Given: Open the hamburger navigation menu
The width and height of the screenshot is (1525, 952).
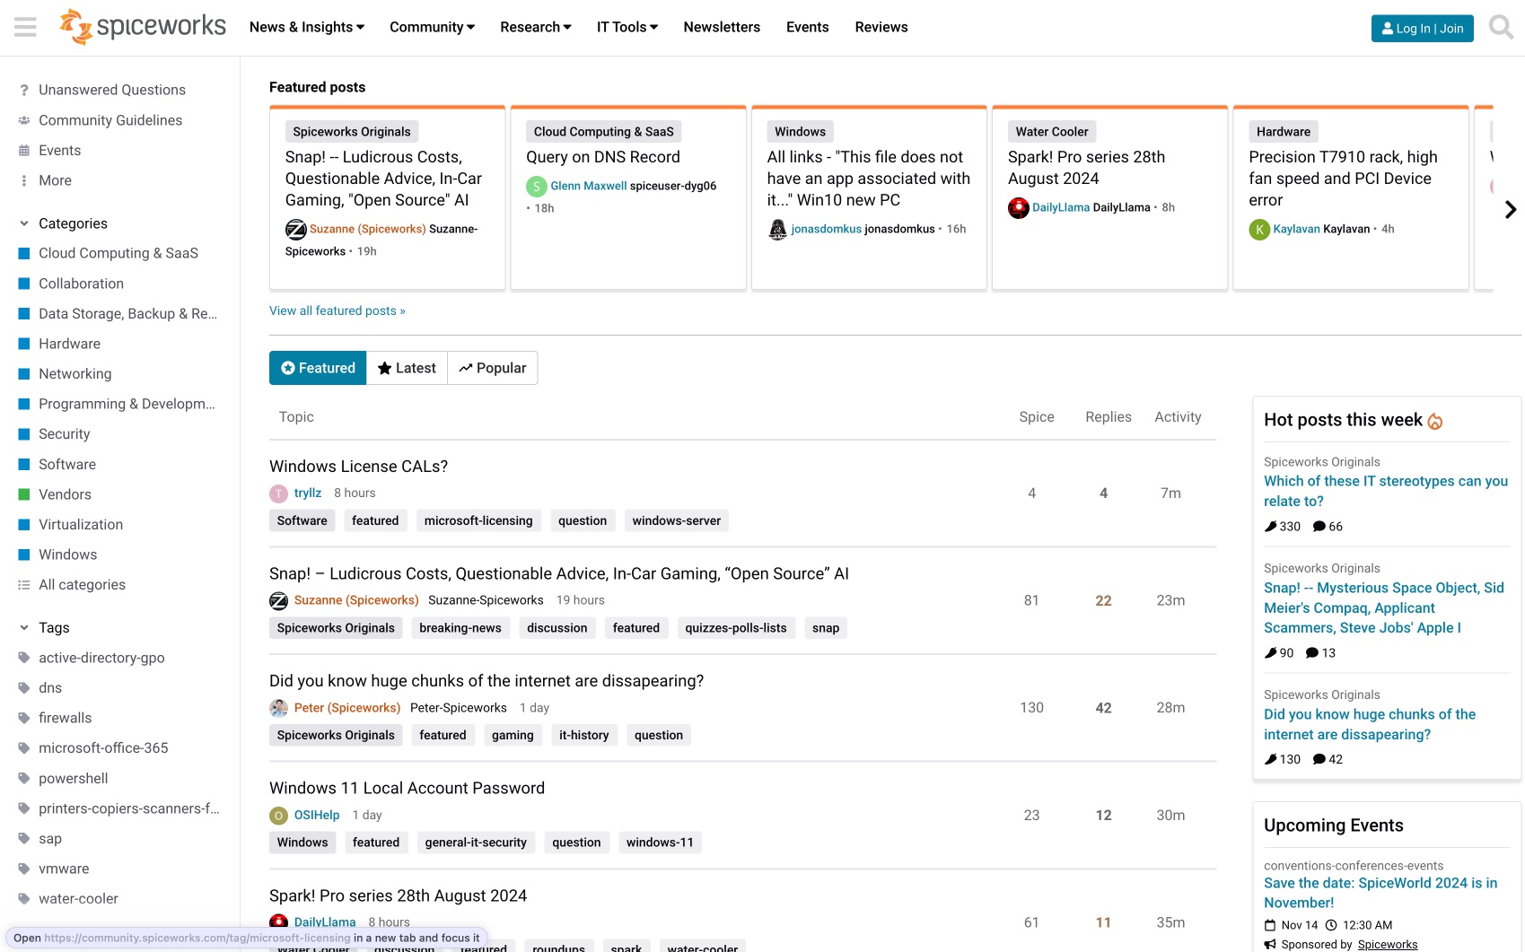Looking at the screenshot, I should (x=25, y=26).
